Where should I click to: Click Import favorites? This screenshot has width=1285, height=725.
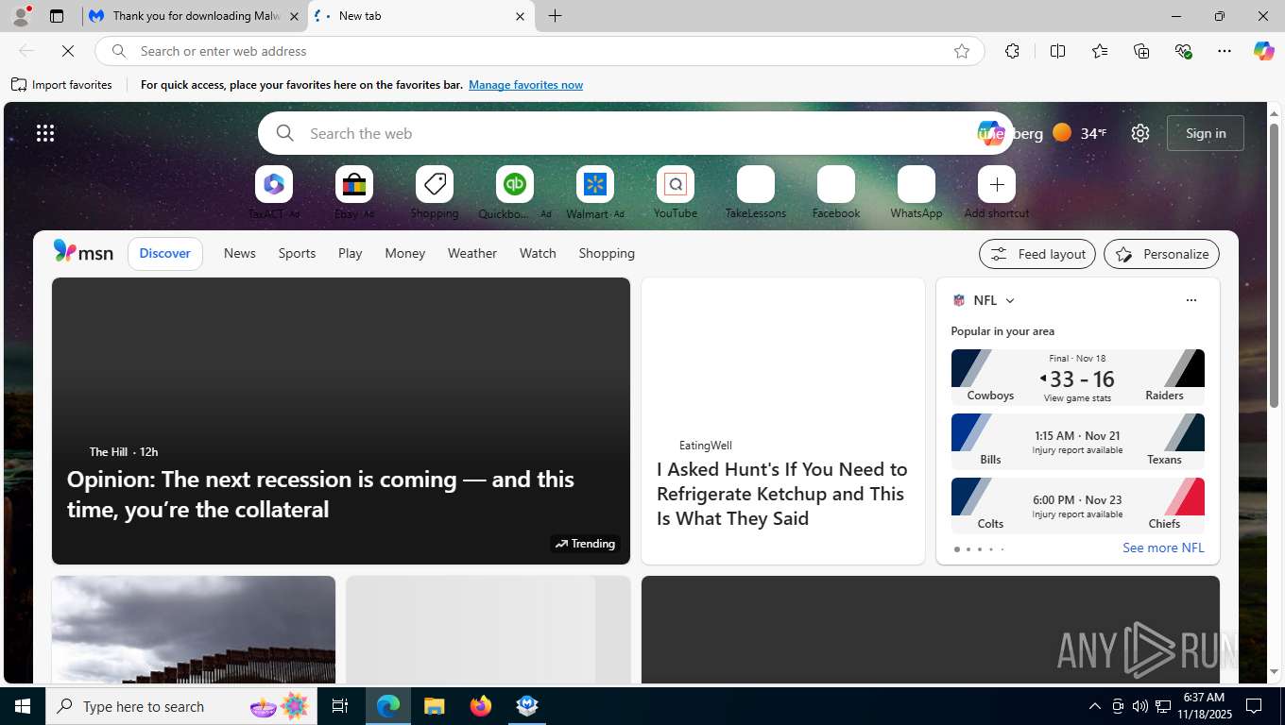[61, 85]
